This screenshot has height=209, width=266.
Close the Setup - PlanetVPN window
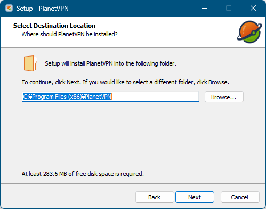point(253,8)
